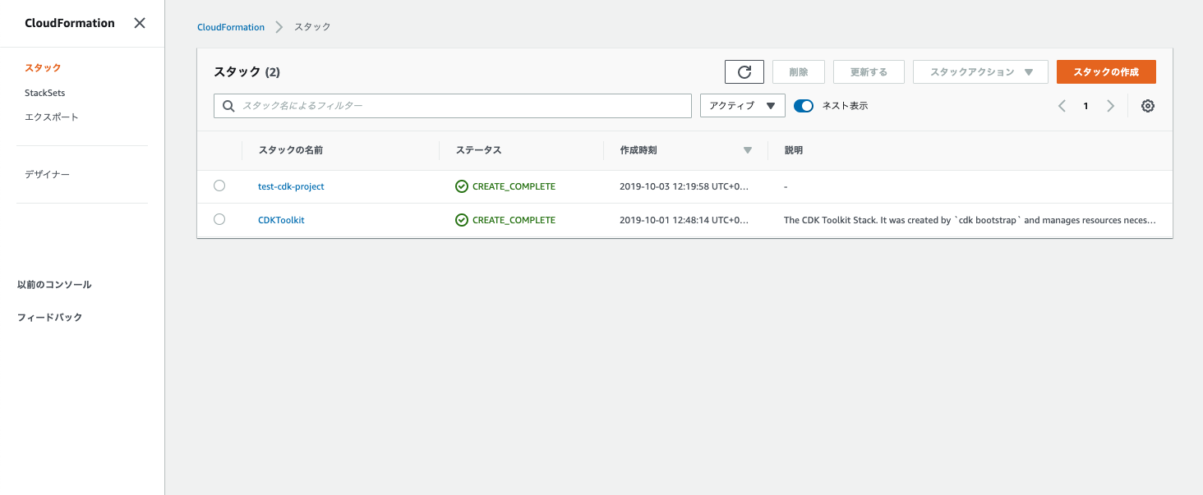Click the 更新する button

(x=869, y=72)
